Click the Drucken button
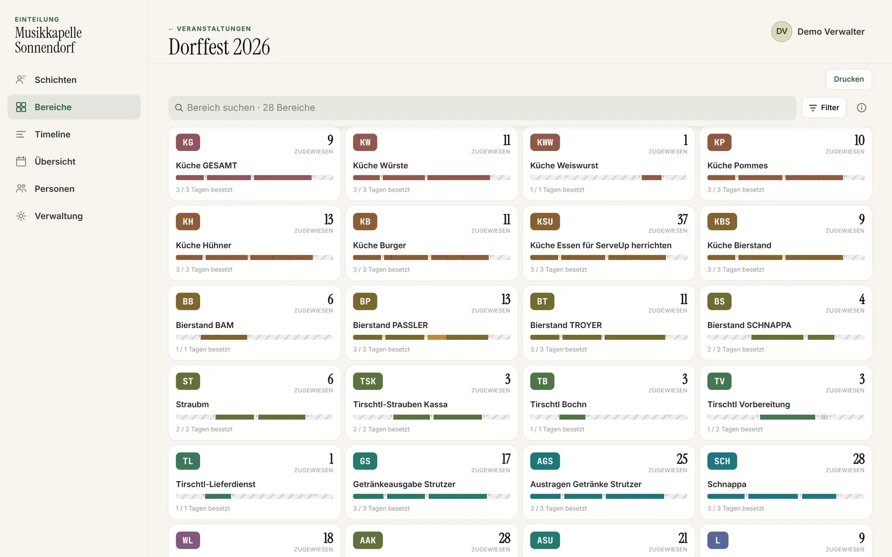892x557 pixels. 849,79
